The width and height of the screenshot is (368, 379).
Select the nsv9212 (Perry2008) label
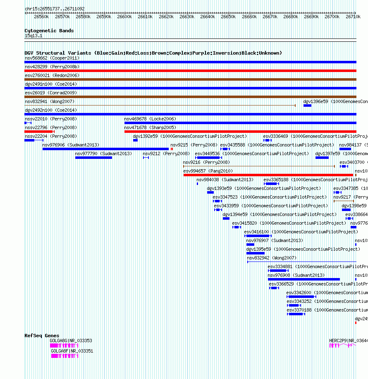click(x=166, y=154)
